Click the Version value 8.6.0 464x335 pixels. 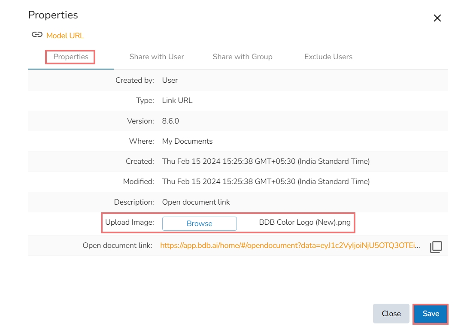click(170, 121)
